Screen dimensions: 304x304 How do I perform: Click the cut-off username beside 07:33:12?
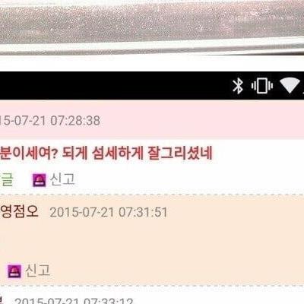click(x=2, y=300)
